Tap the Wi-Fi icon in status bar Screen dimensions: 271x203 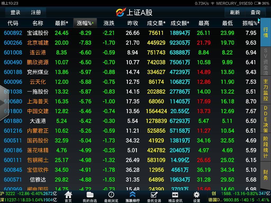213,3
